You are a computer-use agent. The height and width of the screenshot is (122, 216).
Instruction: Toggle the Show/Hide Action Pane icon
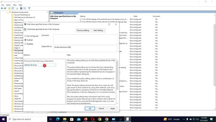[25, 8]
